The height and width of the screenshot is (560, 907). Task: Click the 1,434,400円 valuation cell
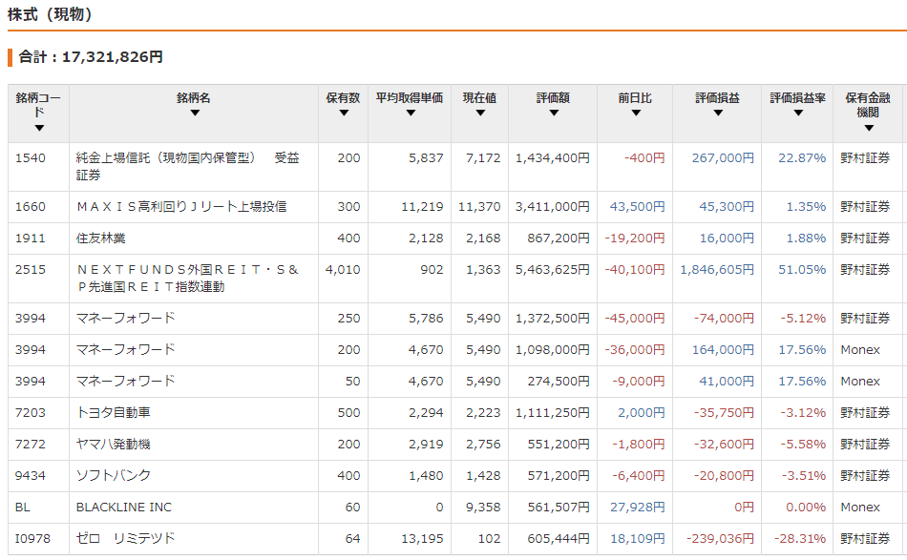(x=553, y=157)
